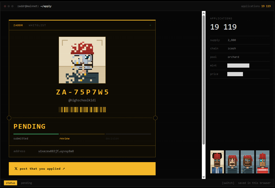Select the ZADDR tab label
The width and height of the screenshot is (275, 188).
tap(18, 25)
